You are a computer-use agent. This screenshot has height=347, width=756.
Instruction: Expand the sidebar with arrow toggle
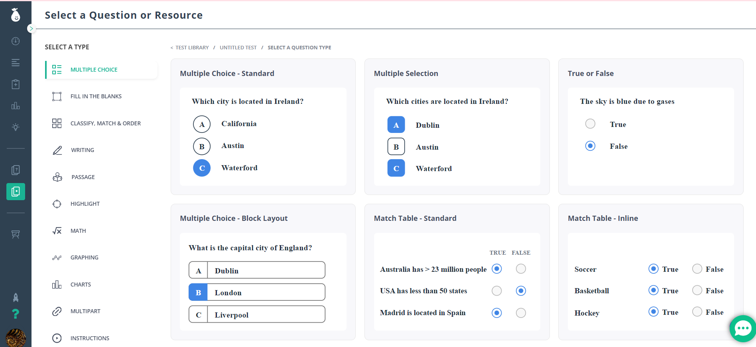click(31, 29)
